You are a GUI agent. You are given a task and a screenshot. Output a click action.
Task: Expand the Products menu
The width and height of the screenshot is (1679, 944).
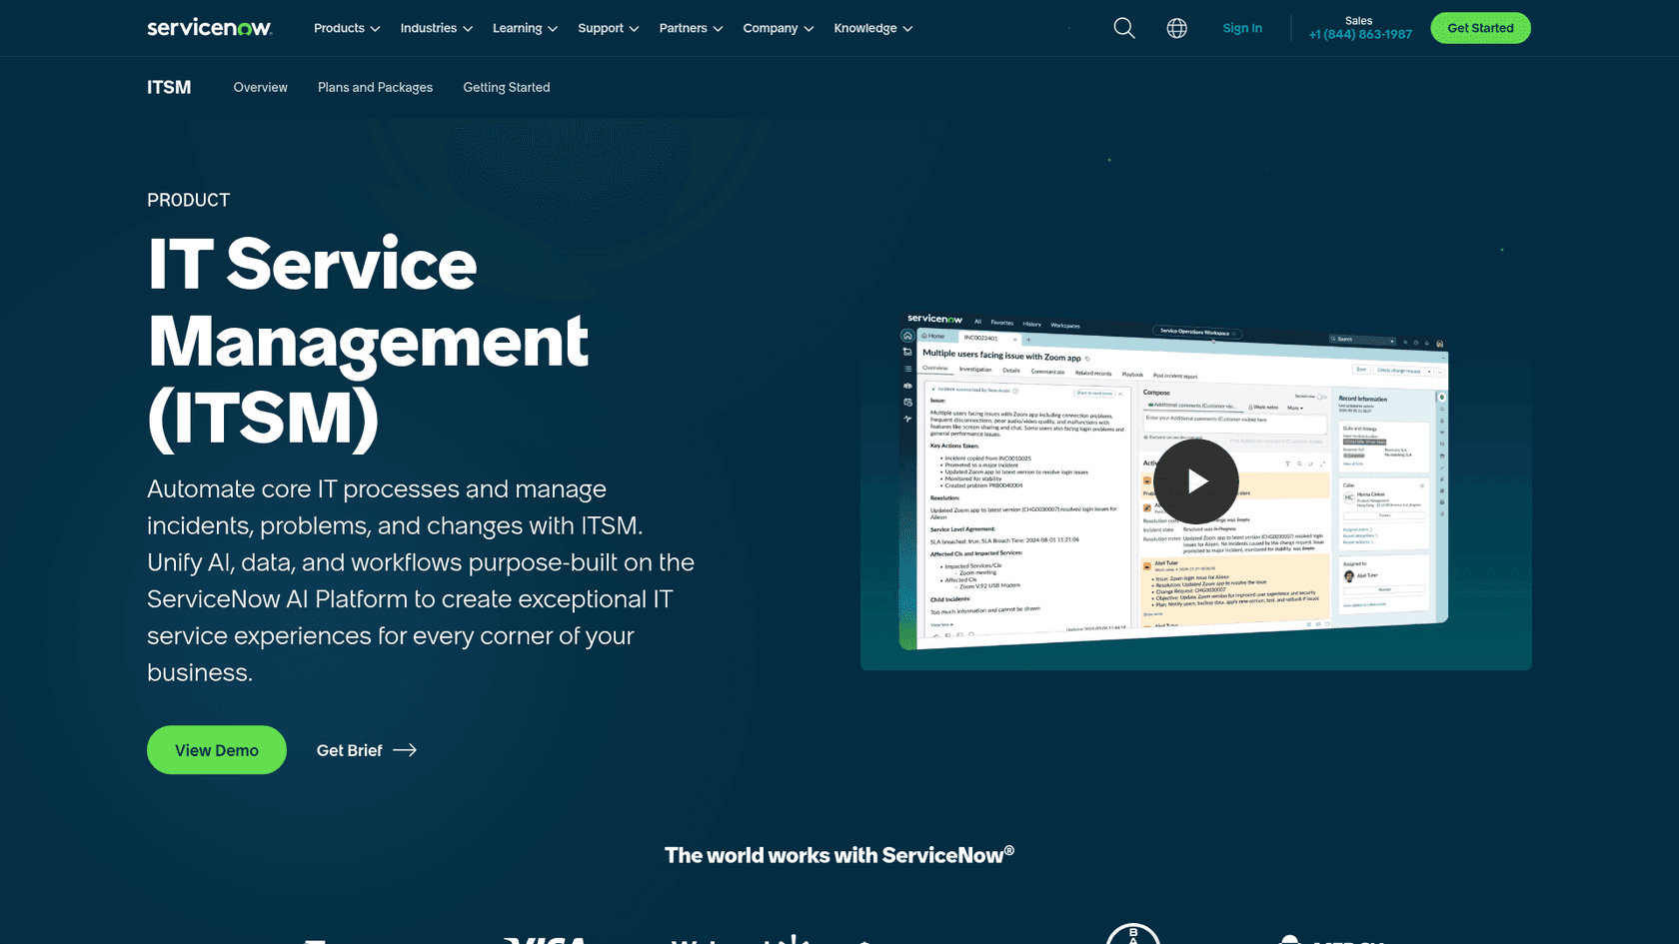[x=347, y=28]
